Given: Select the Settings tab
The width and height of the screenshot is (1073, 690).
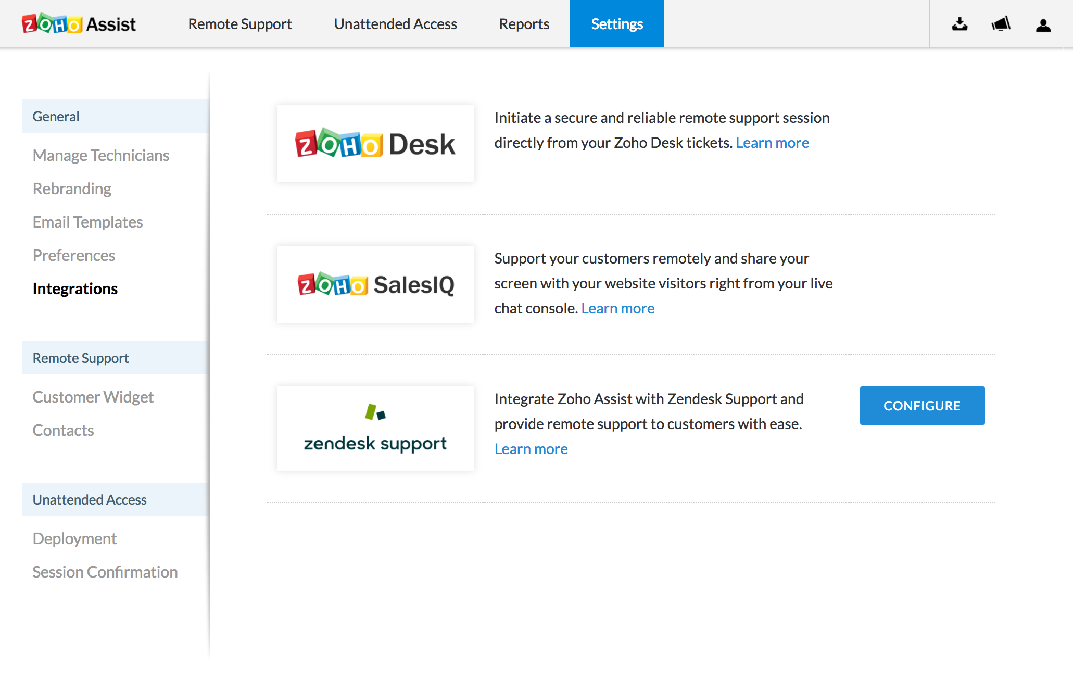Looking at the screenshot, I should pos(616,24).
